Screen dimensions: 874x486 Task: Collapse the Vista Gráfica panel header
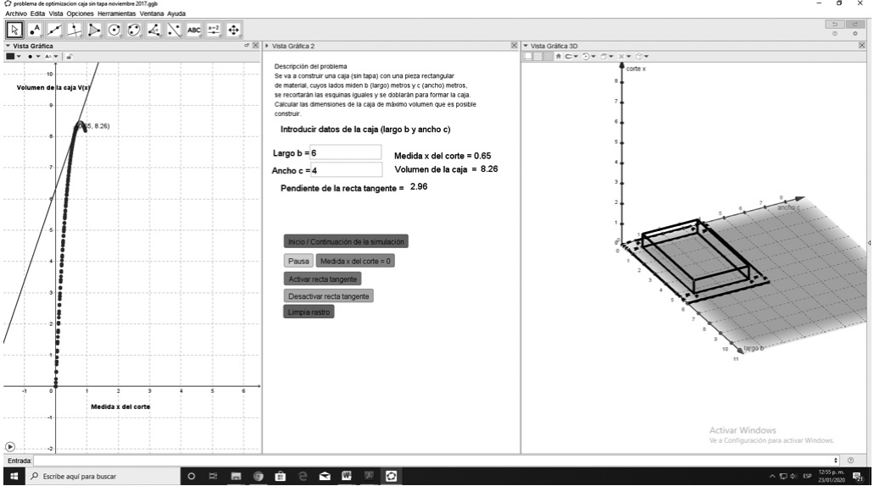(x=8, y=45)
